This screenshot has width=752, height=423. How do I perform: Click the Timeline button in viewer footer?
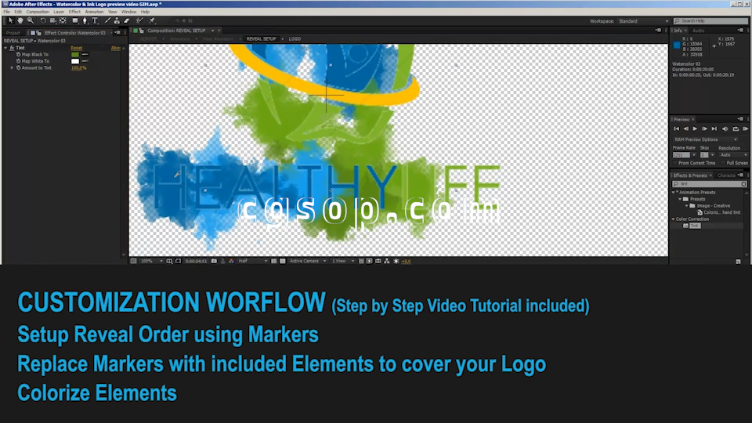[x=378, y=261]
